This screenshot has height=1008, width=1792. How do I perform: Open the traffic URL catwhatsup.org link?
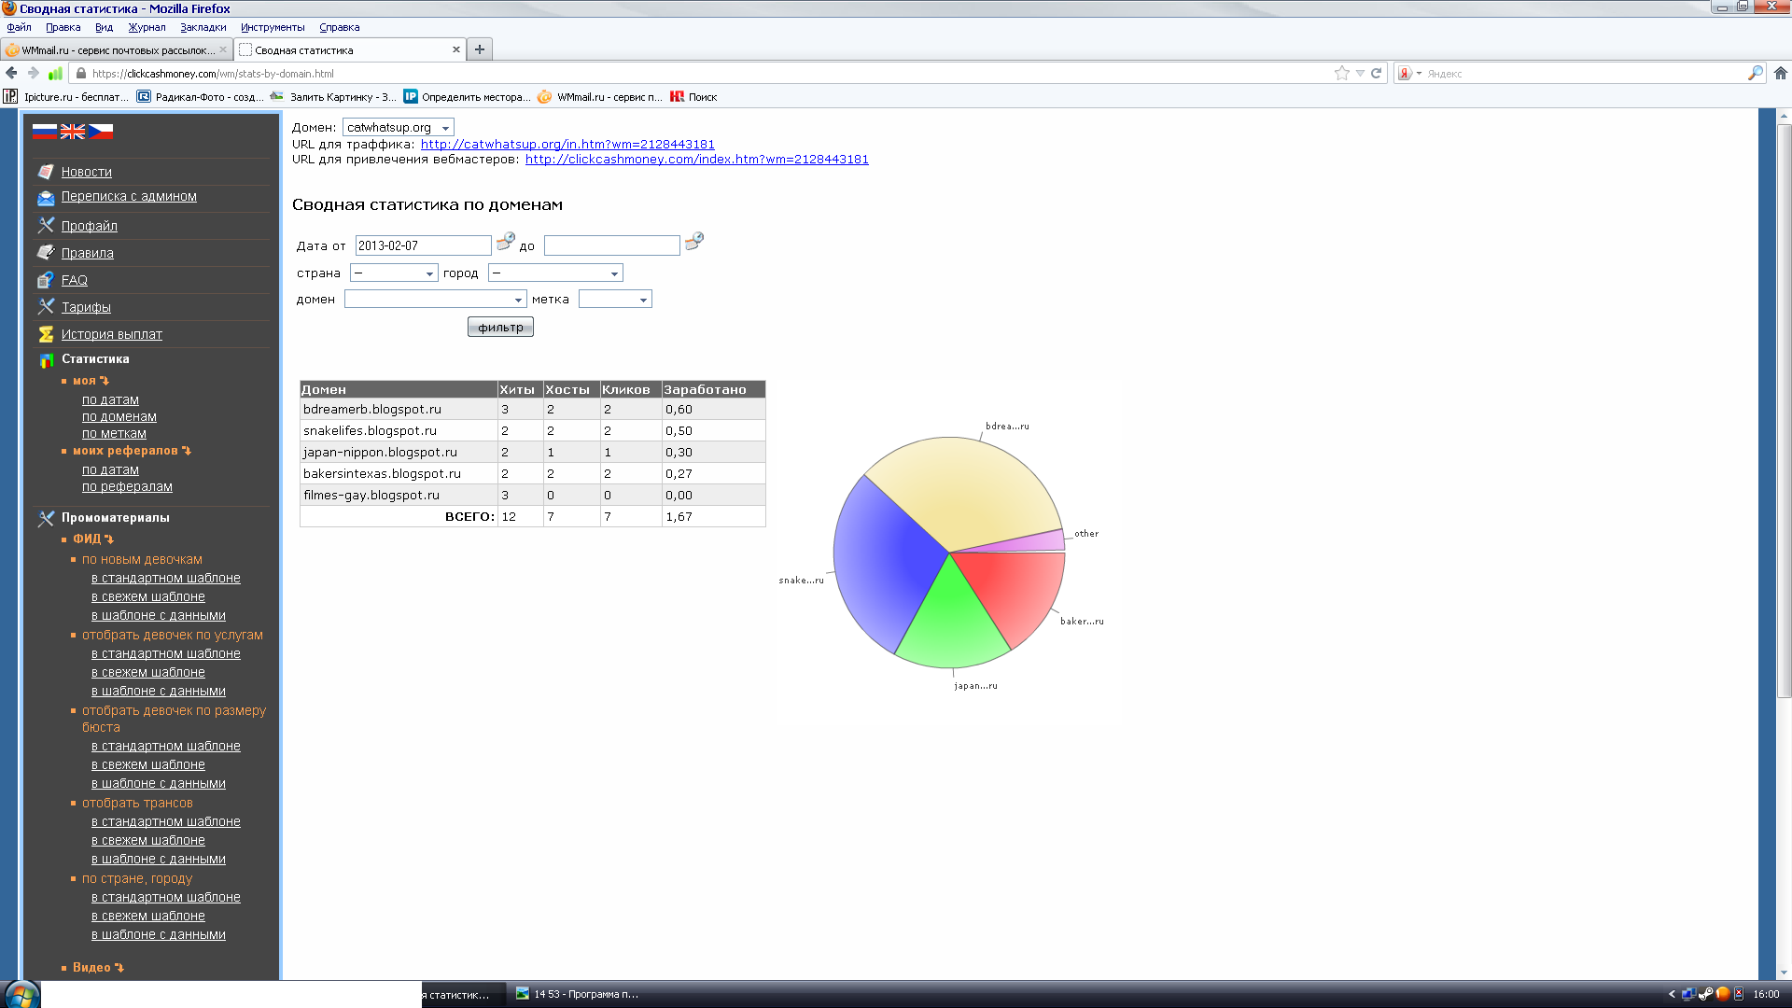567,145
